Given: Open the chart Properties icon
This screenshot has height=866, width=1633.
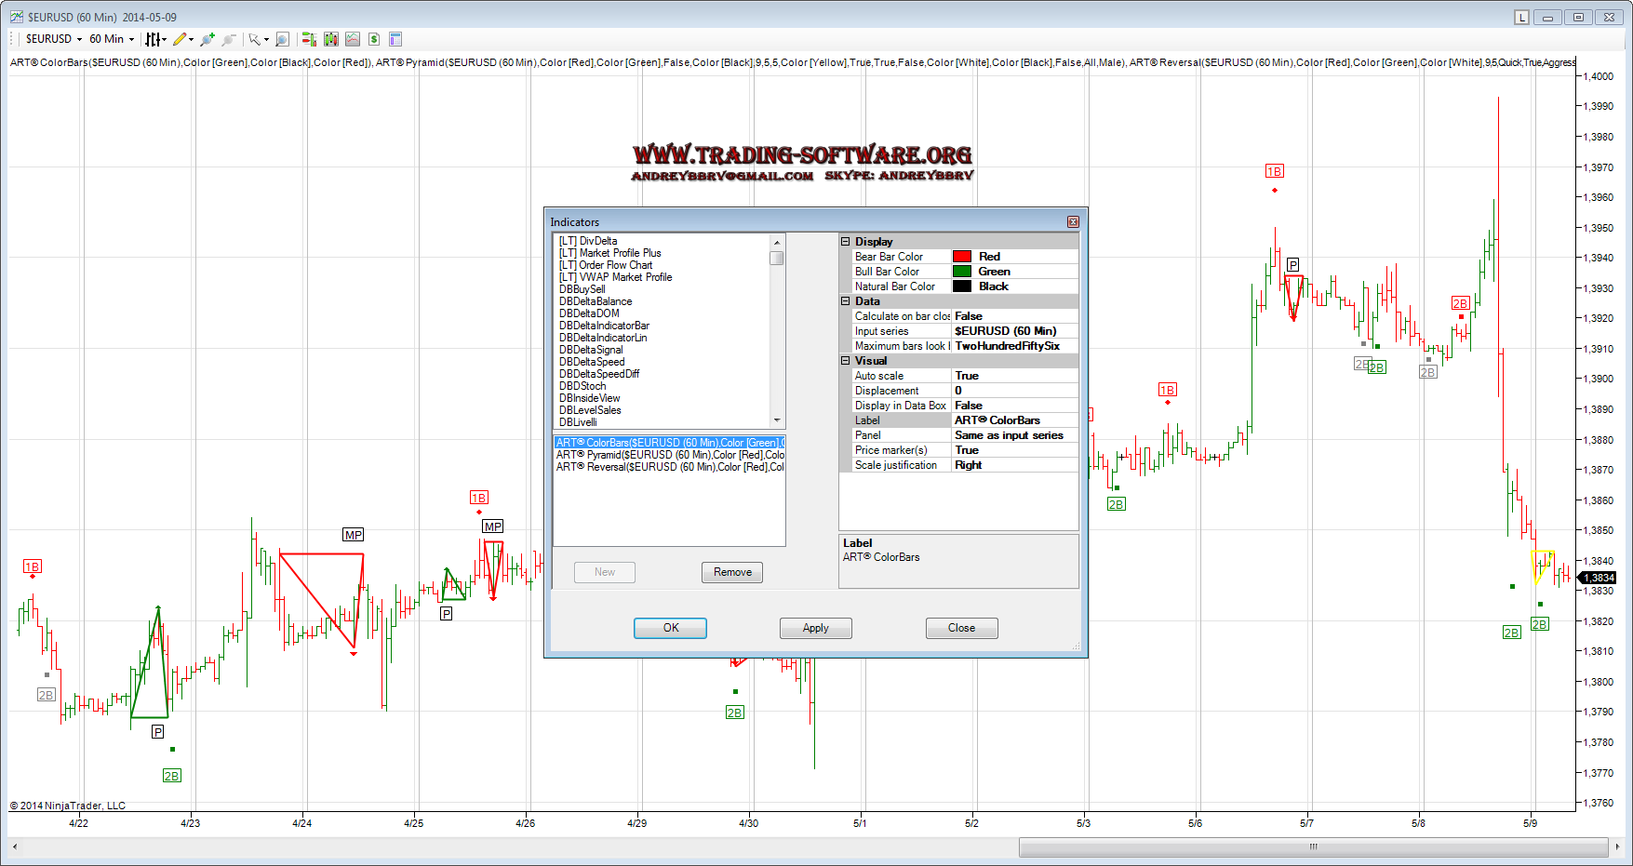Looking at the screenshot, I should click(x=395, y=39).
